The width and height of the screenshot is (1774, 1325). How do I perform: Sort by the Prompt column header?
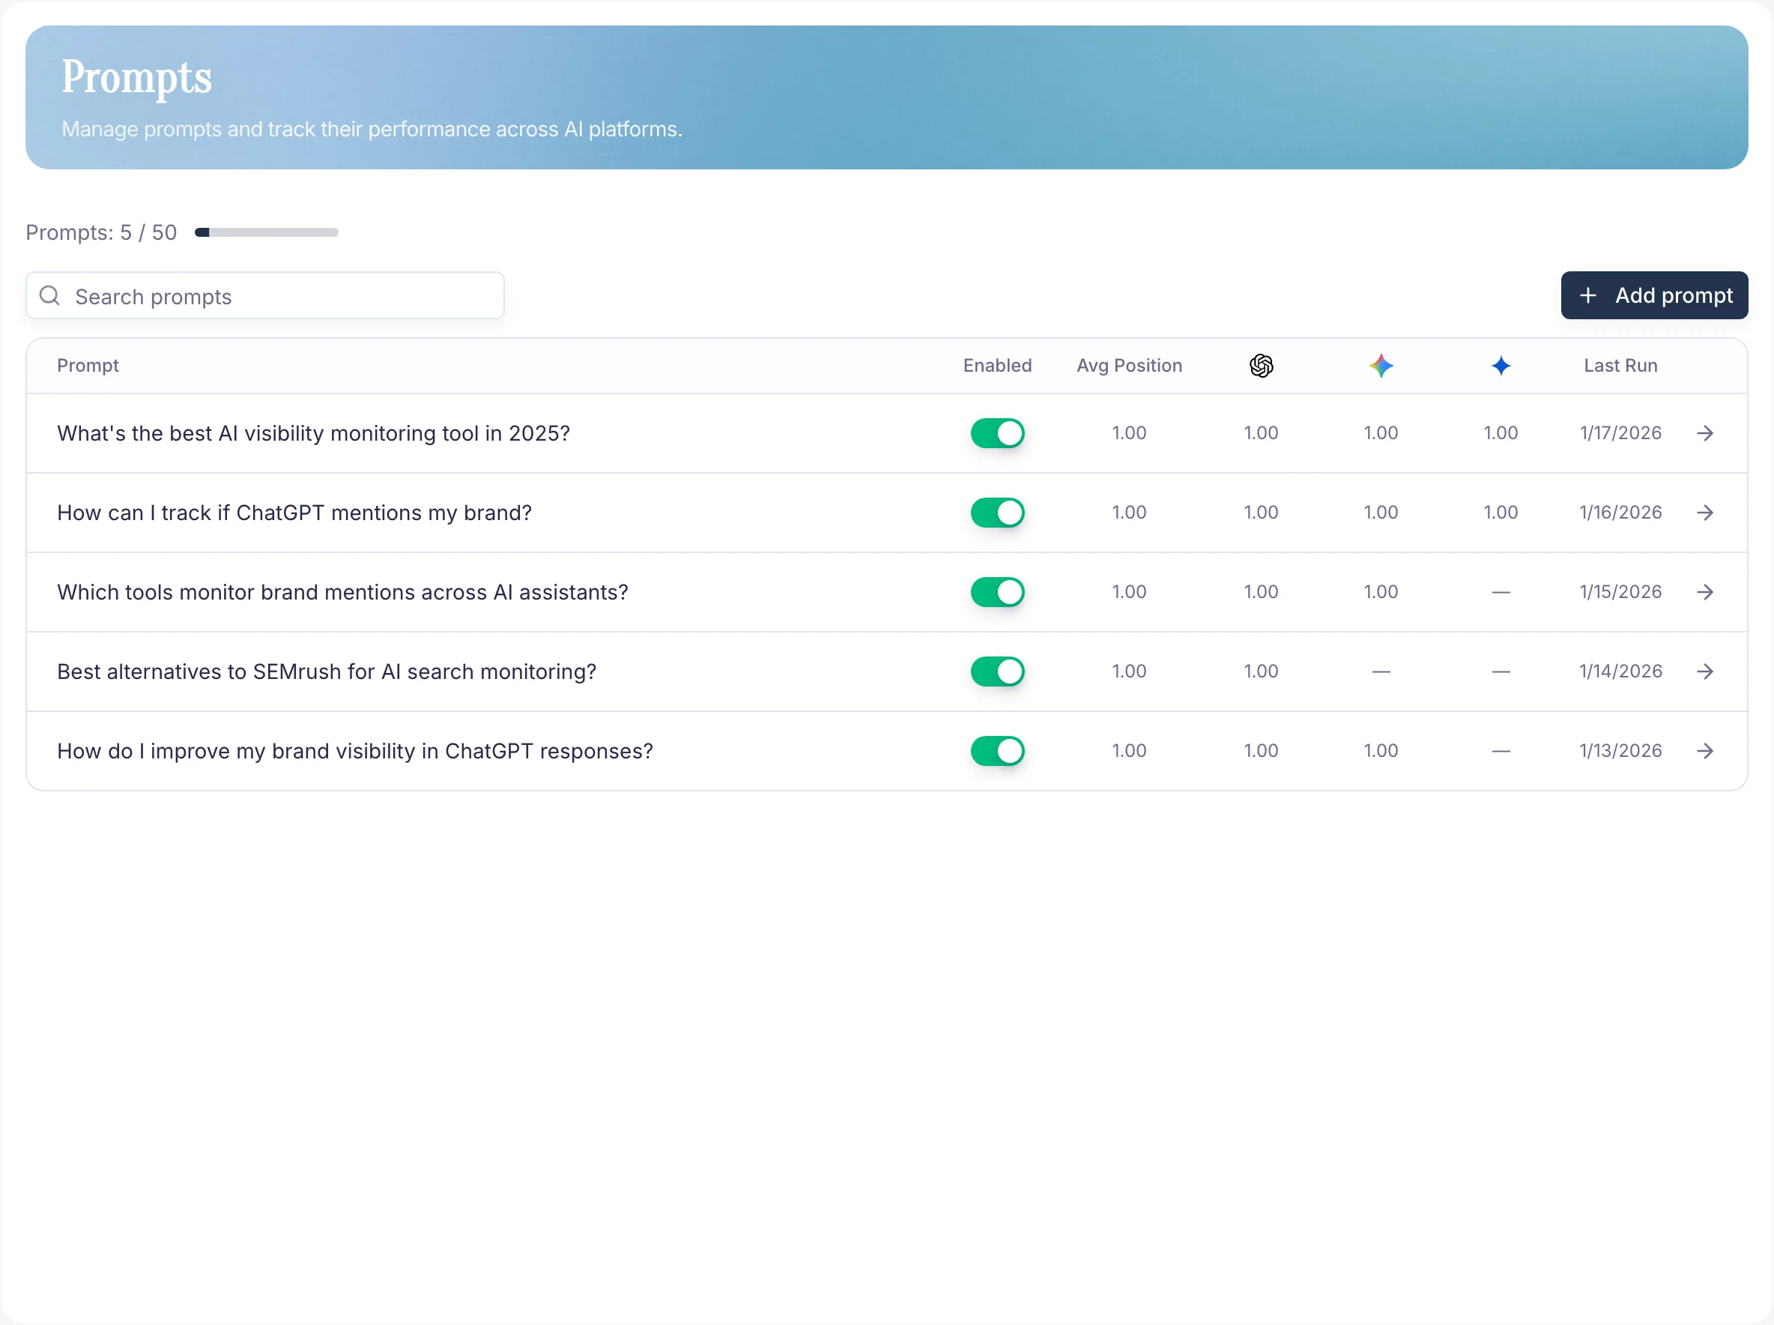[88, 365]
